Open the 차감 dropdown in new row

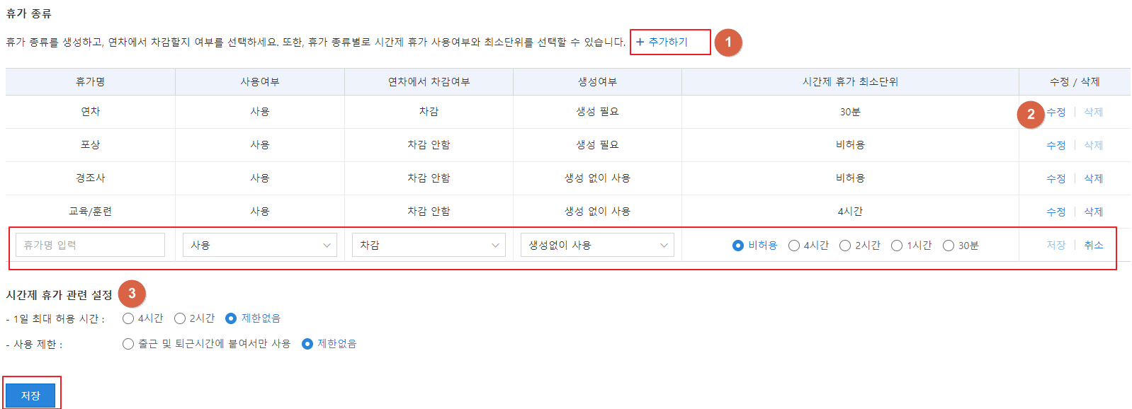pyautogui.click(x=429, y=245)
